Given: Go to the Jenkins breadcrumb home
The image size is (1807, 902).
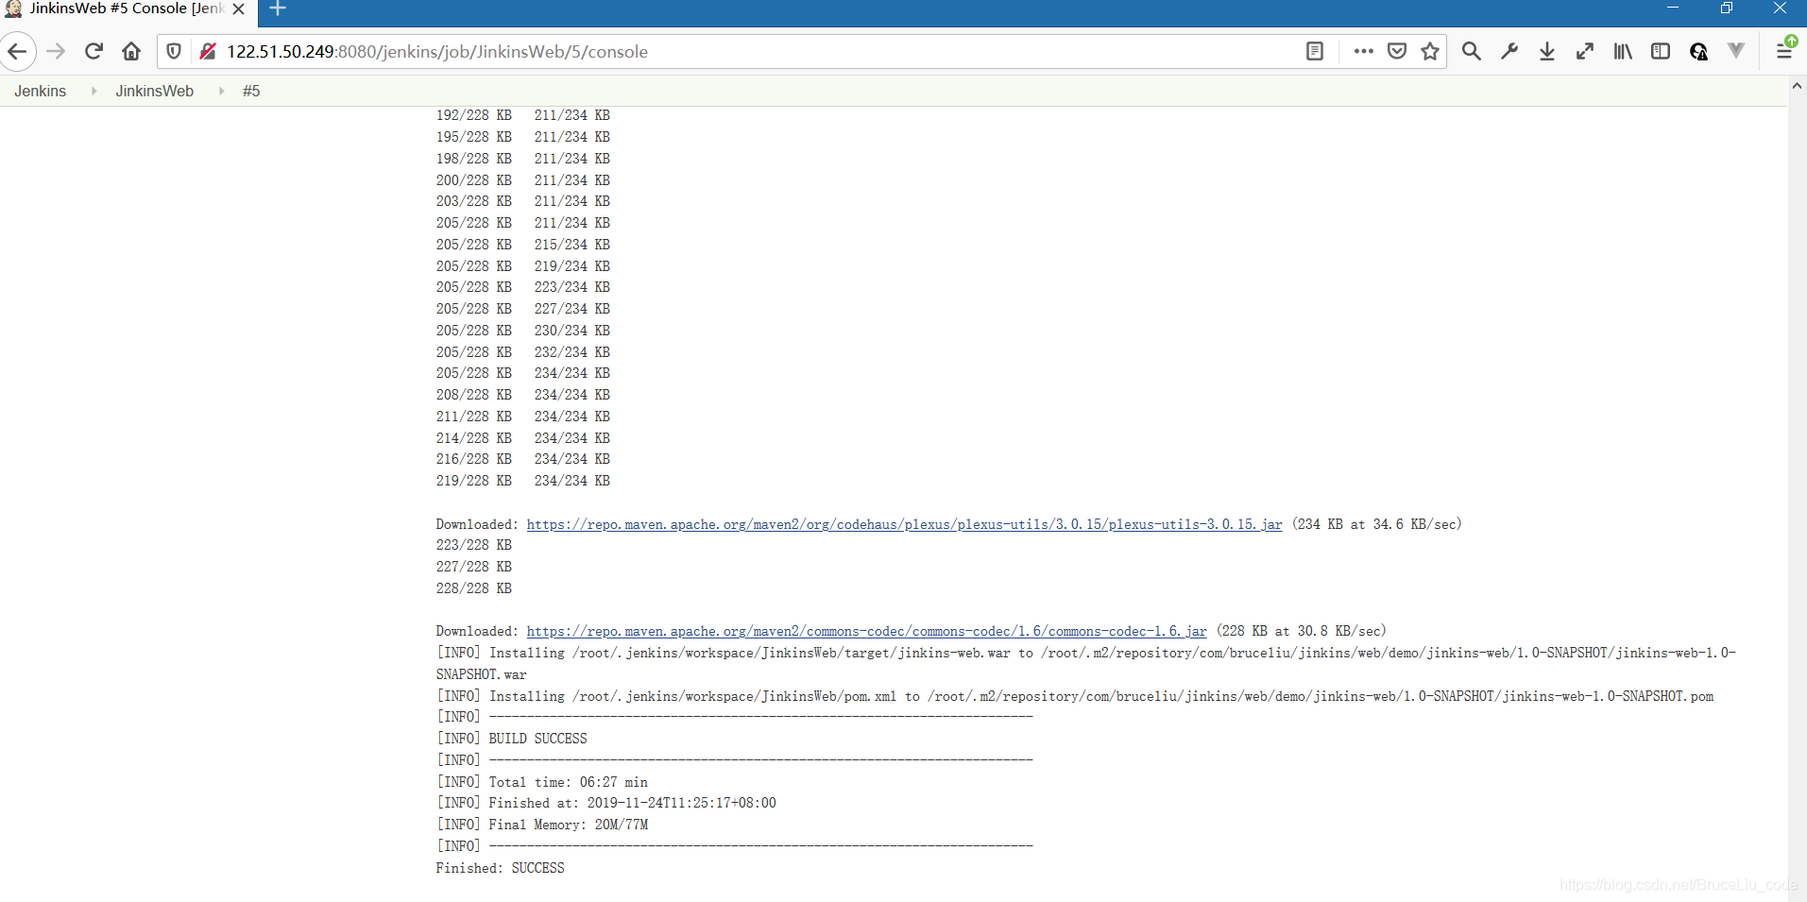Looking at the screenshot, I should [x=41, y=91].
